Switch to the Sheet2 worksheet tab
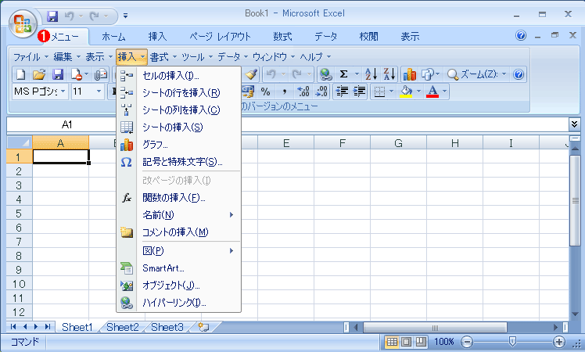Screen dimensions: 585x352 (x=122, y=327)
